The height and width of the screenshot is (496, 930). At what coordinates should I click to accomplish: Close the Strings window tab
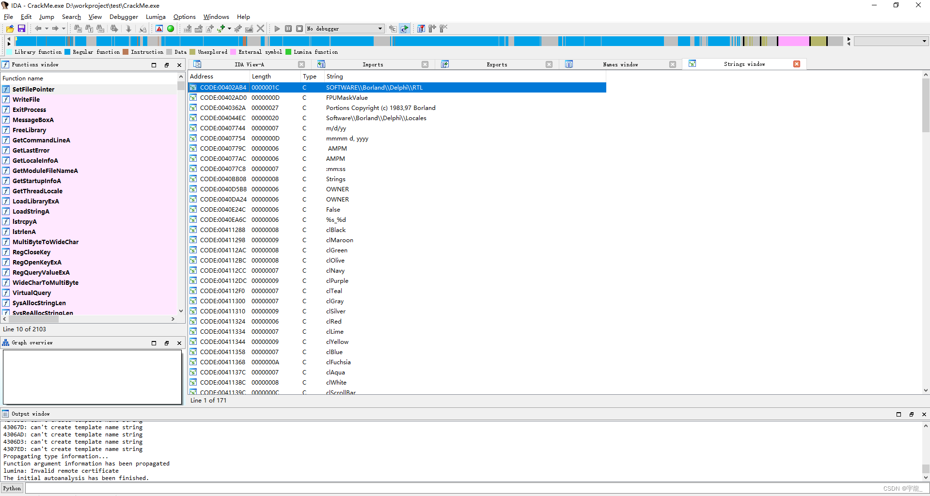click(x=797, y=64)
